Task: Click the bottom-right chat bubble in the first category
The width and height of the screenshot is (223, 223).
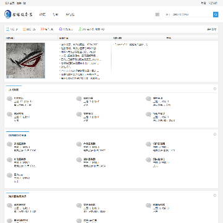Action: click(x=148, y=115)
